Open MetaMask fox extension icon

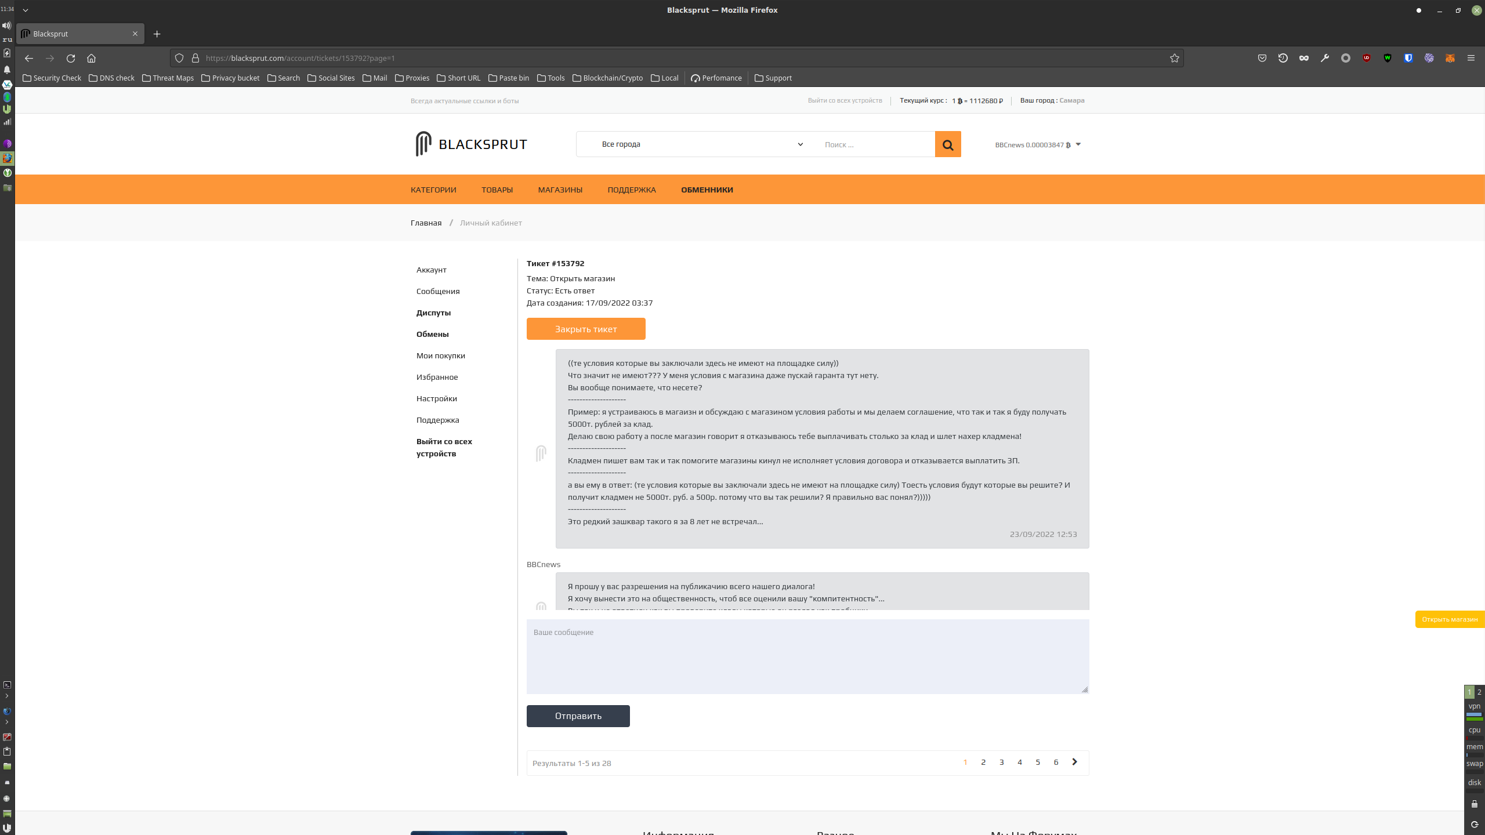tap(1450, 58)
